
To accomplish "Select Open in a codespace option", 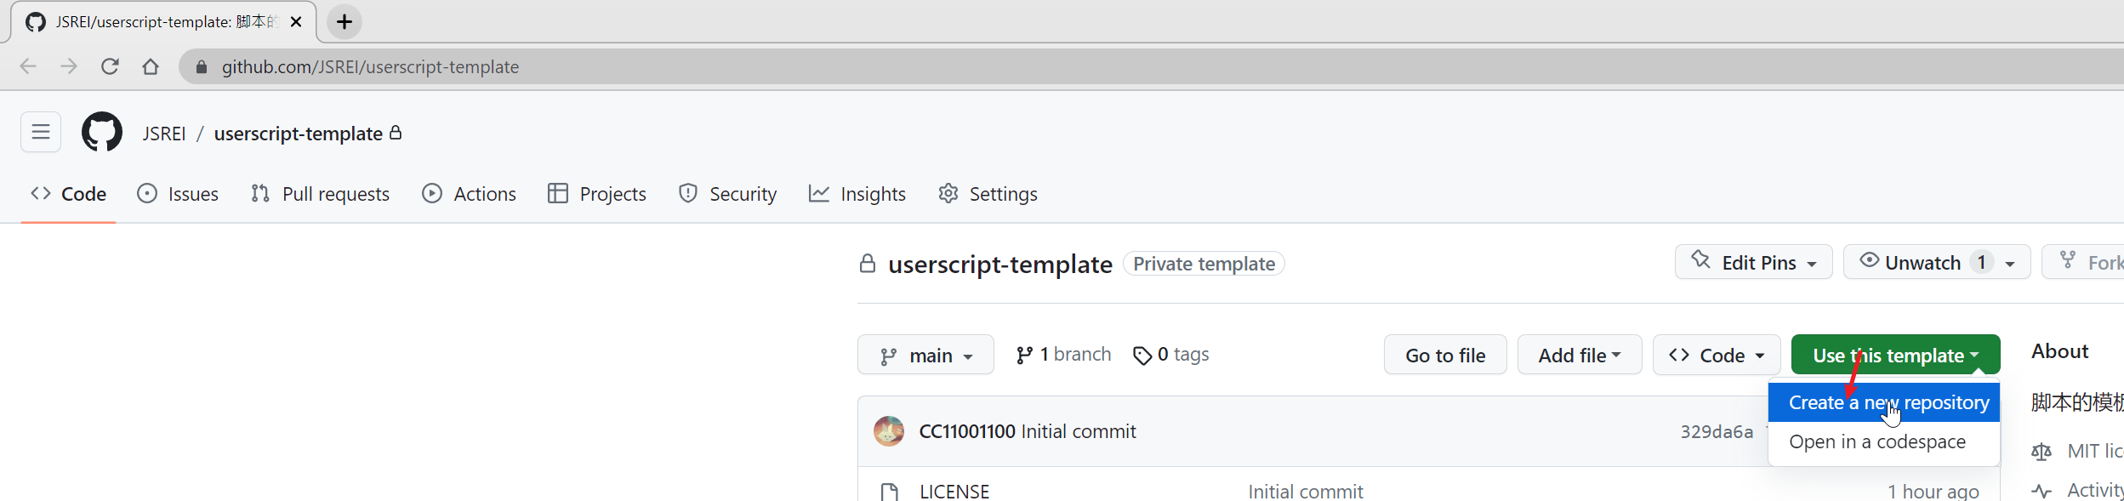I will (1884, 442).
